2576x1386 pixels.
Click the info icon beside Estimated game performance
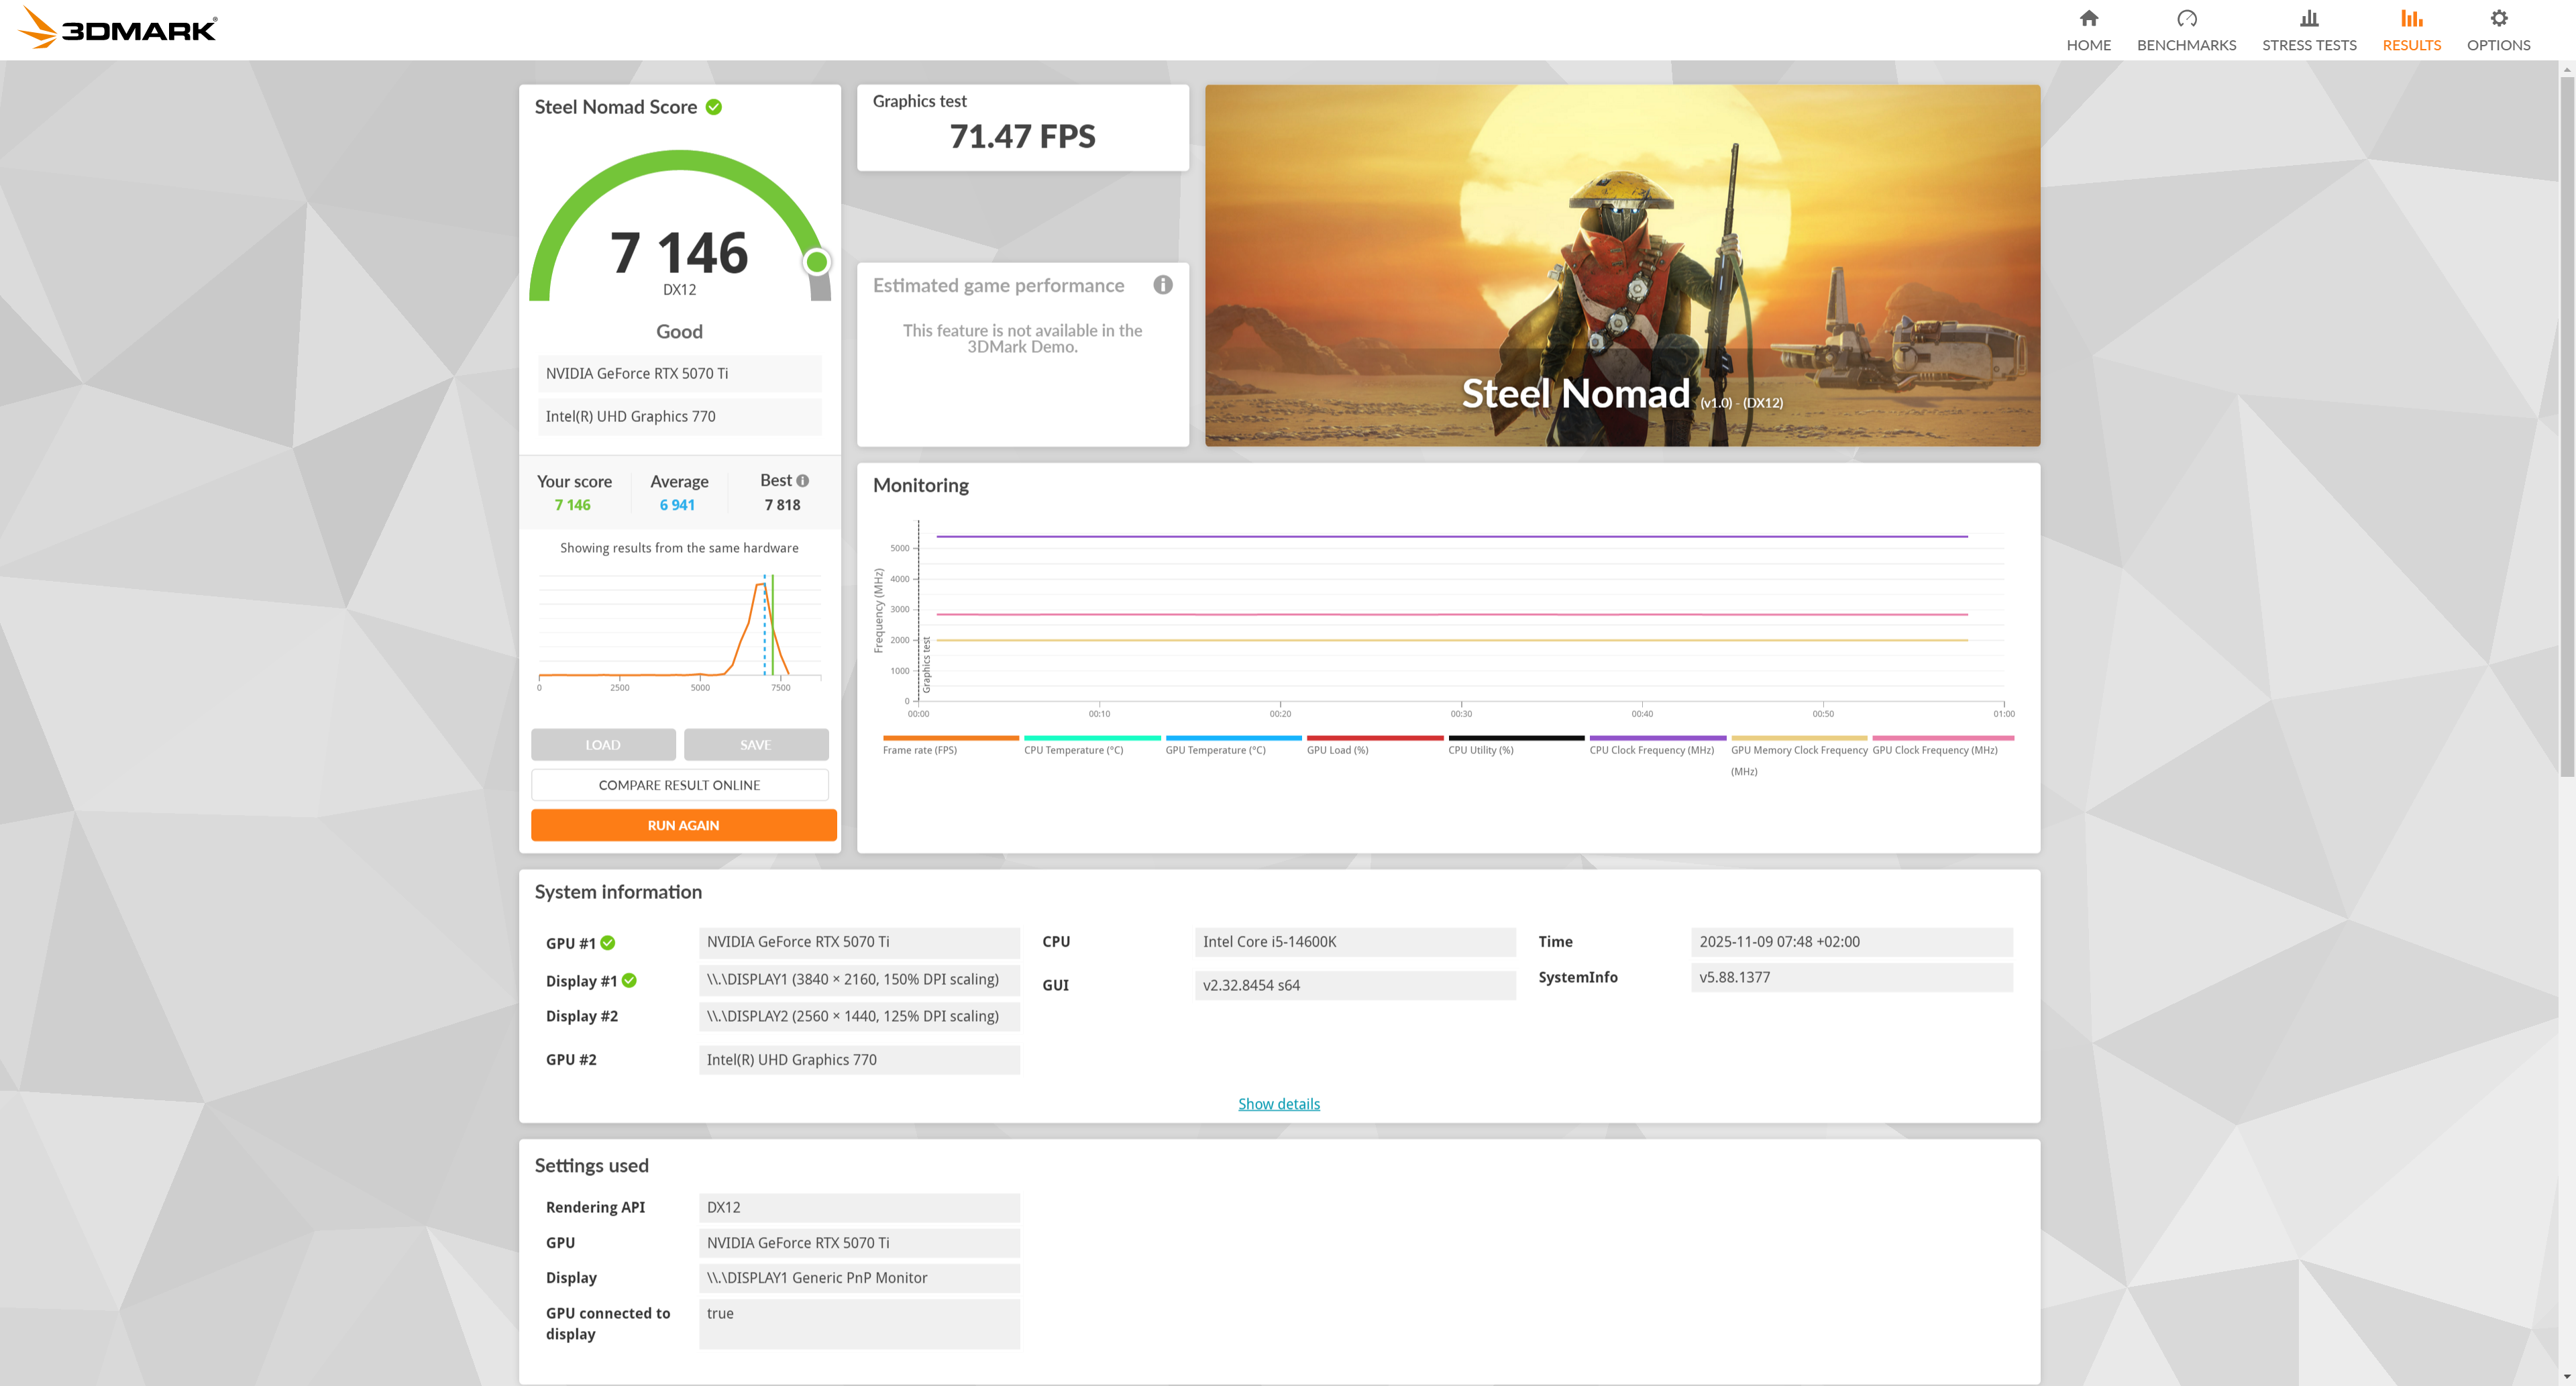point(1162,285)
